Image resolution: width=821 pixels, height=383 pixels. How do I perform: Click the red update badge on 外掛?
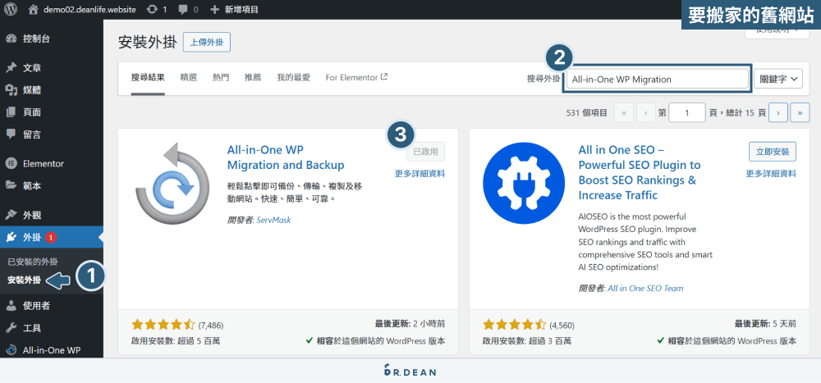(50, 238)
